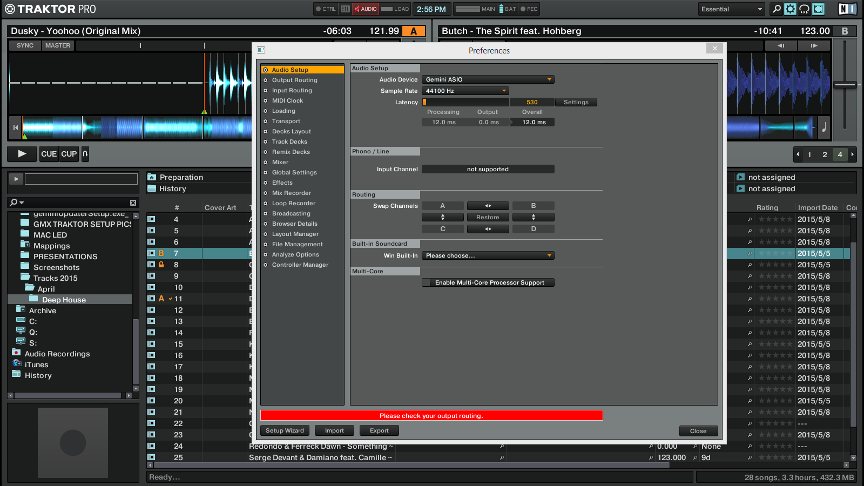Click the magnifier icon in row 25 title
The height and width of the screenshot is (486, 864).
click(x=502, y=457)
